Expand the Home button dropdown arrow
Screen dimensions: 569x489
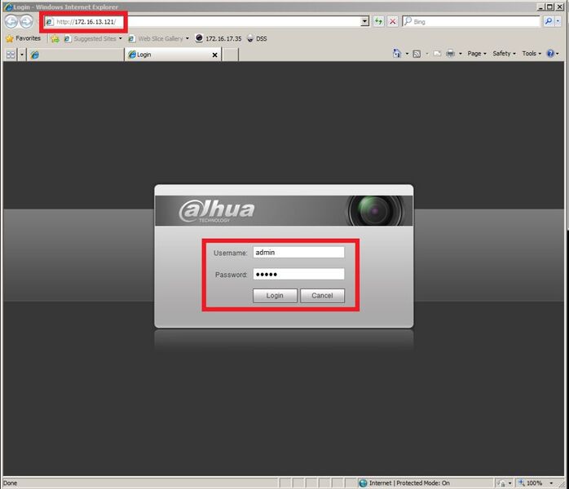[x=407, y=54]
